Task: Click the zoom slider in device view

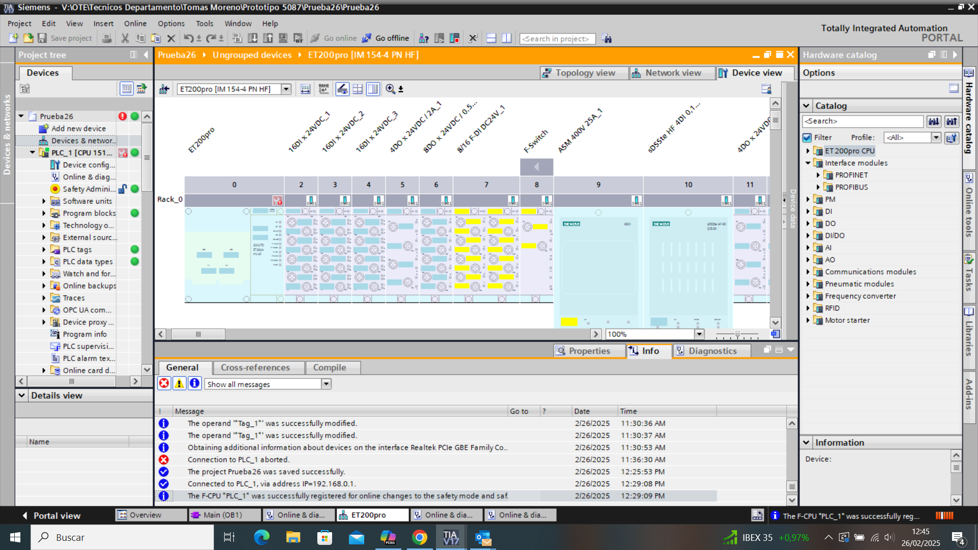Action: [737, 335]
